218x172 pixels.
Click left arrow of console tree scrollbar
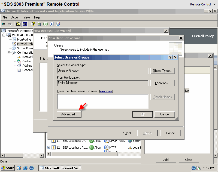pyautogui.click(x=3, y=155)
